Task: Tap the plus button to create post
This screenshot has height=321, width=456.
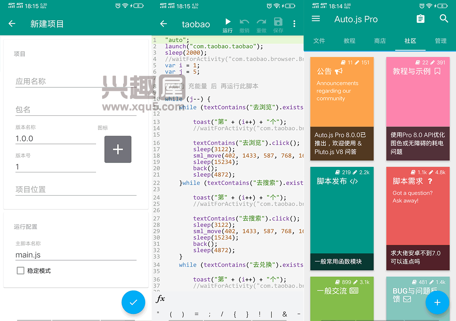Action: tap(437, 302)
